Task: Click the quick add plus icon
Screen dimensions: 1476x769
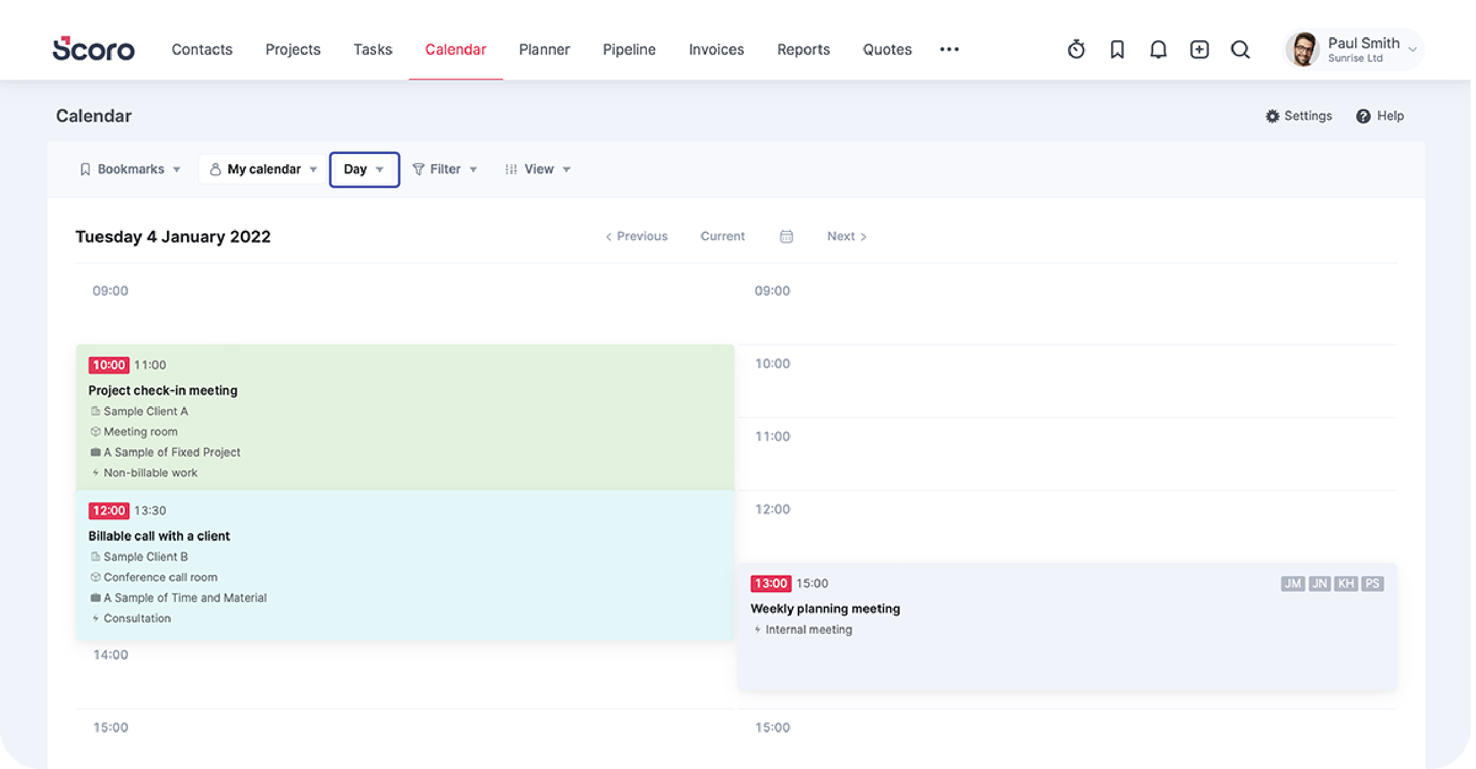Action: 1199,50
